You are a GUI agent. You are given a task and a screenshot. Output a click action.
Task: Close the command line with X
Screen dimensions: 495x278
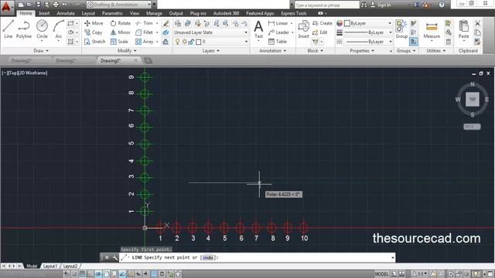click(x=107, y=257)
